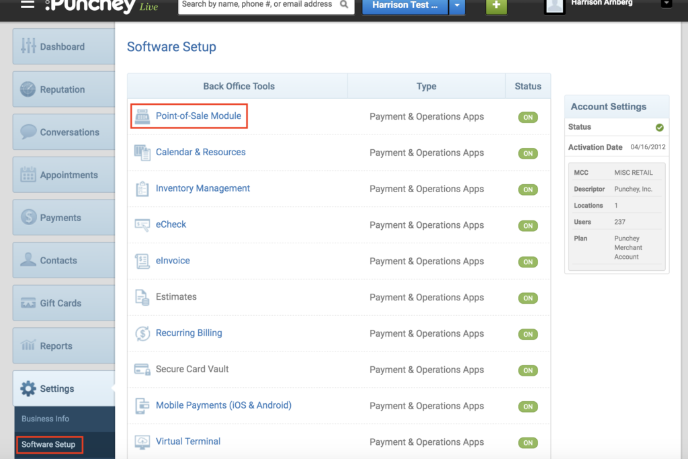
Task: Click the Recurring Billing dollar icon
Action: (142, 333)
